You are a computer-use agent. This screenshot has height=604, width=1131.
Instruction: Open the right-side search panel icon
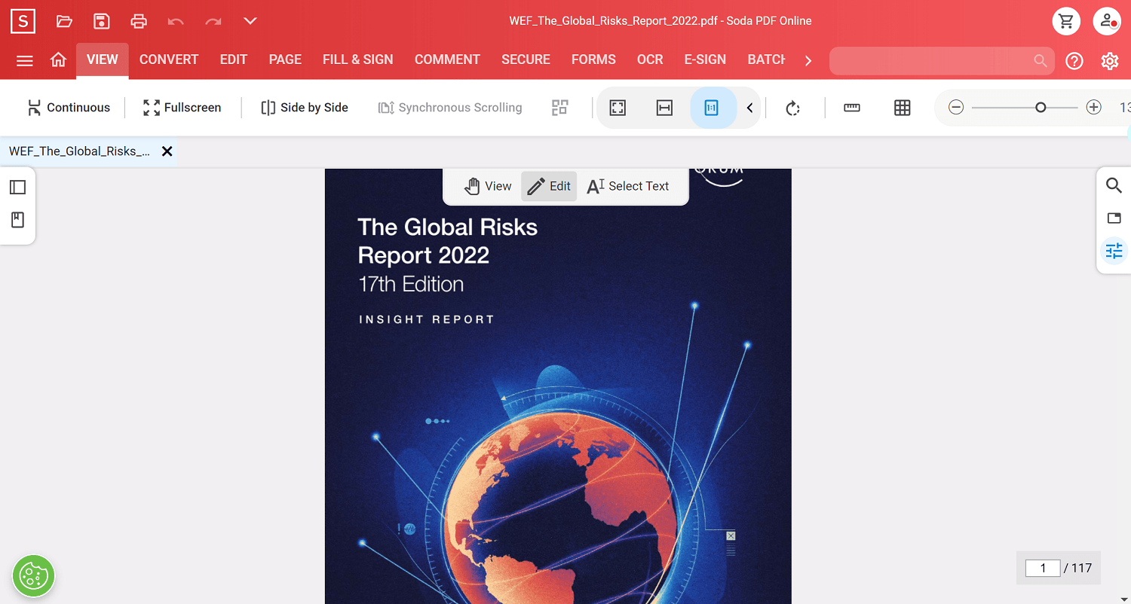coord(1114,185)
